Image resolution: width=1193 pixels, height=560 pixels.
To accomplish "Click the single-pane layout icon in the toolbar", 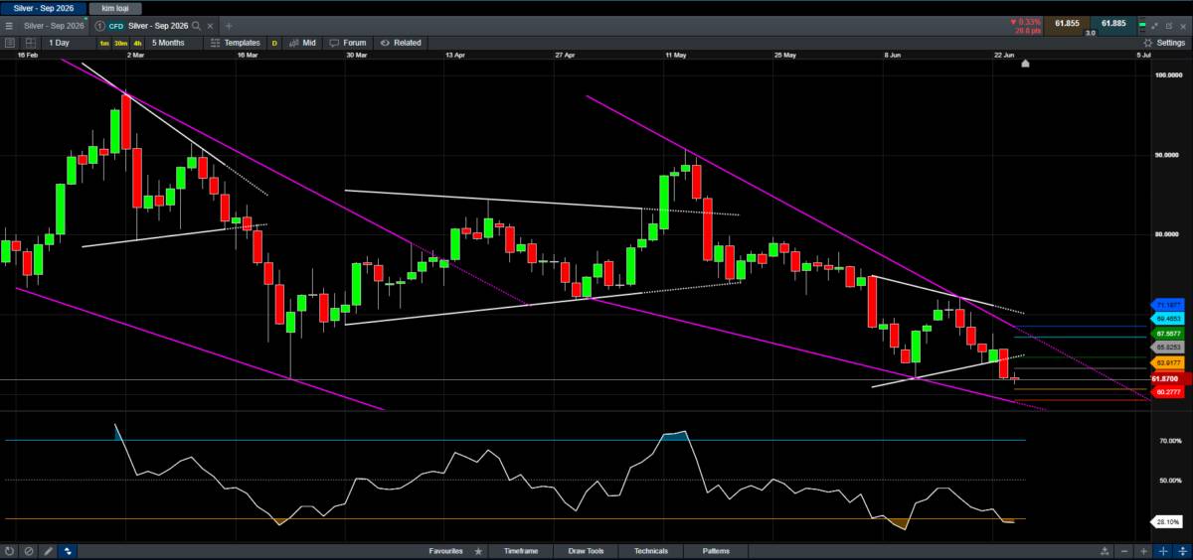I will (x=10, y=43).
